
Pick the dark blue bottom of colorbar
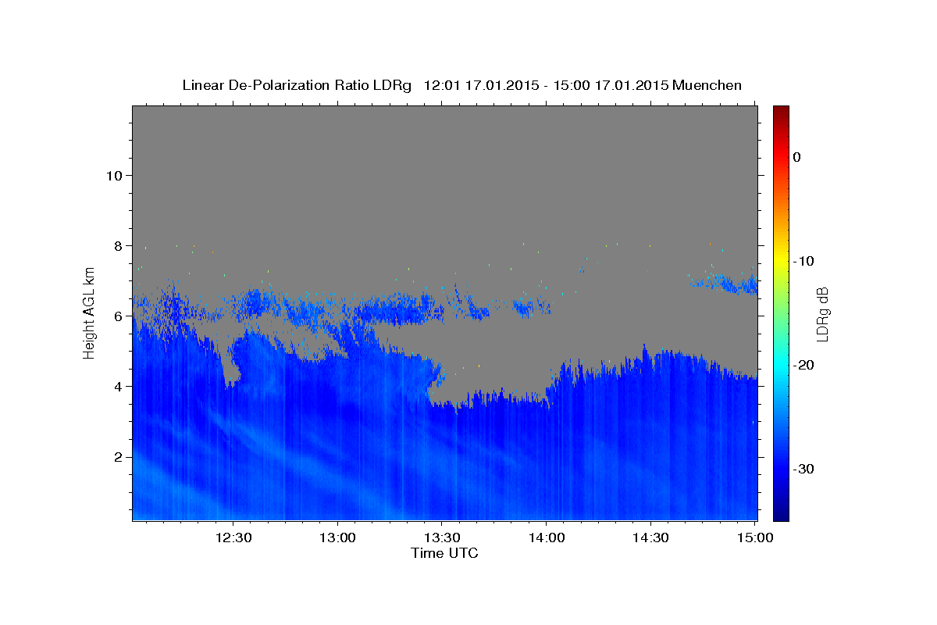(x=781, y=516)
